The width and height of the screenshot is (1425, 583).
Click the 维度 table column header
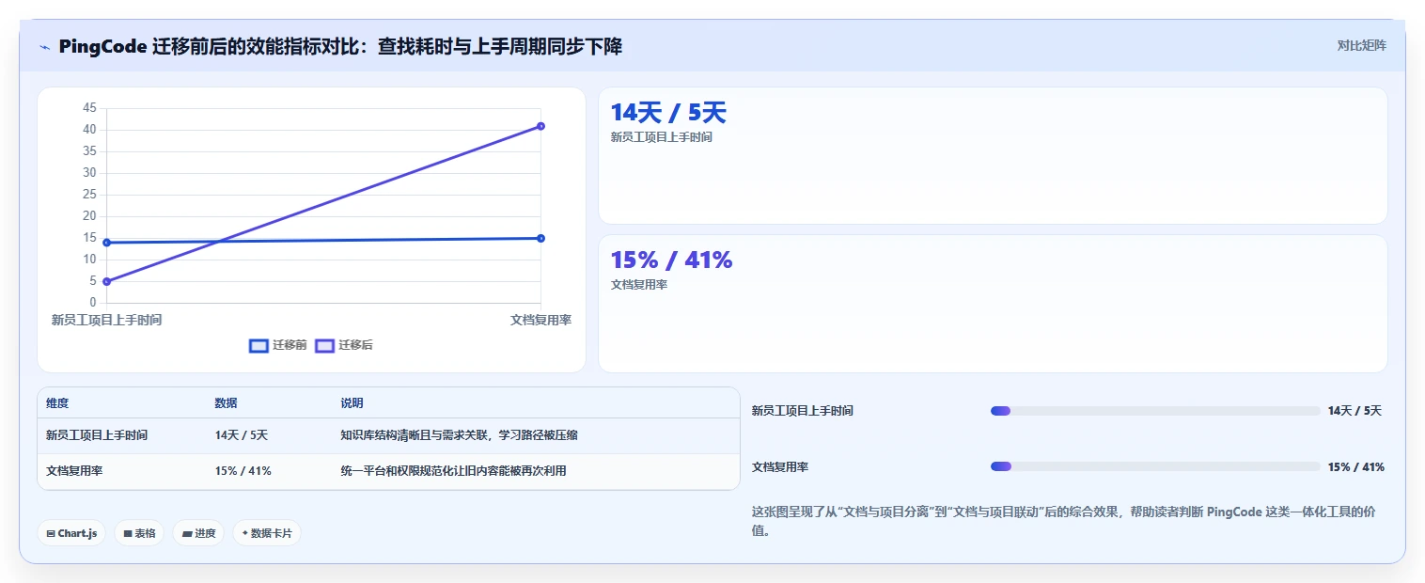(x=57, y=403)
